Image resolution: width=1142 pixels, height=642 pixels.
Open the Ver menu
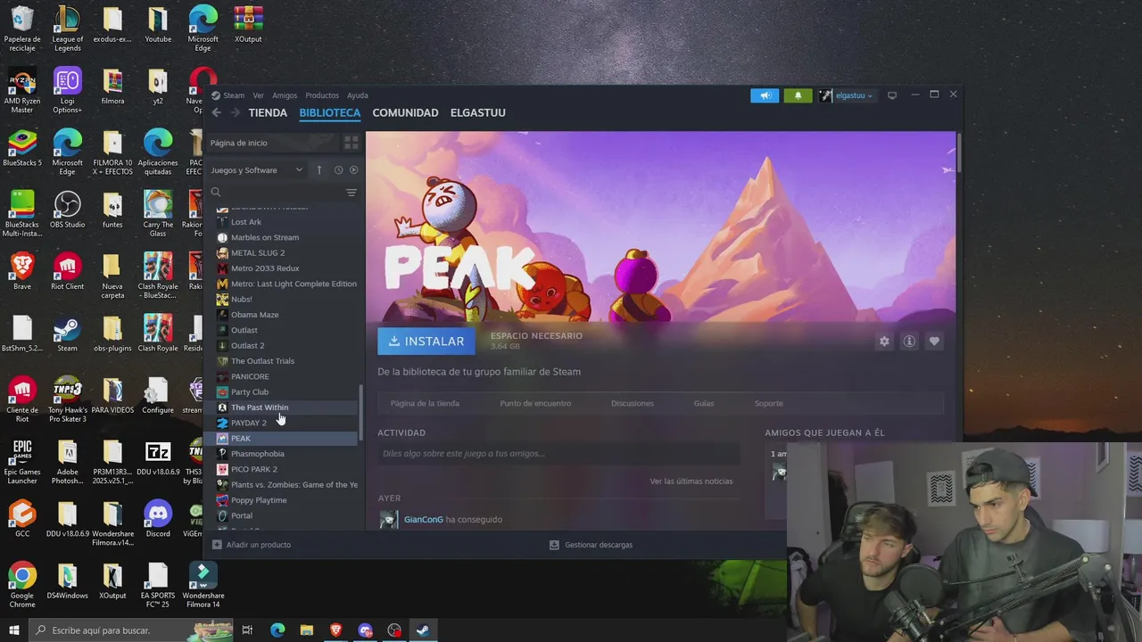tap(258, 95)
